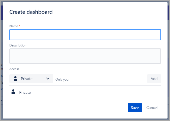Click the person icon in Access dropdown
The image size is (170, 121).
[x=15, y=79]
